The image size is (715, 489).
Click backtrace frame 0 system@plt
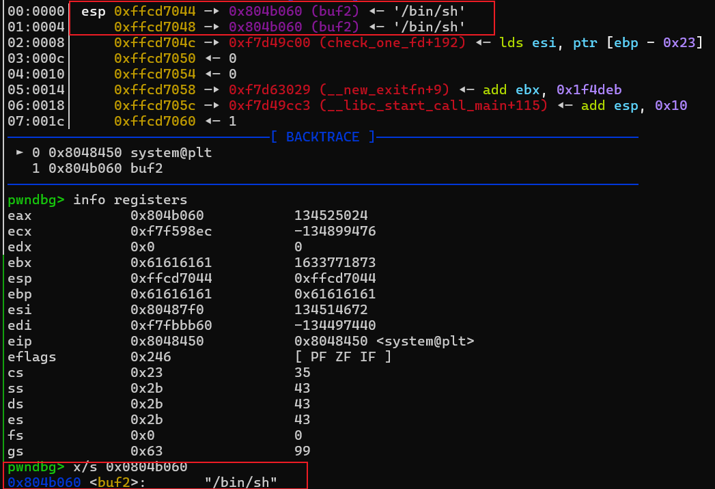click(122, 152)
